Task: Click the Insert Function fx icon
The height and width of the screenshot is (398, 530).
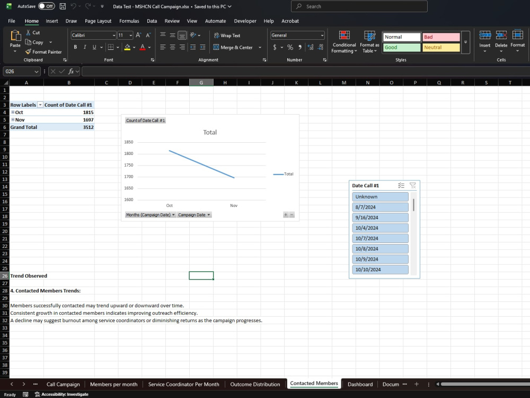Action: 71,71
